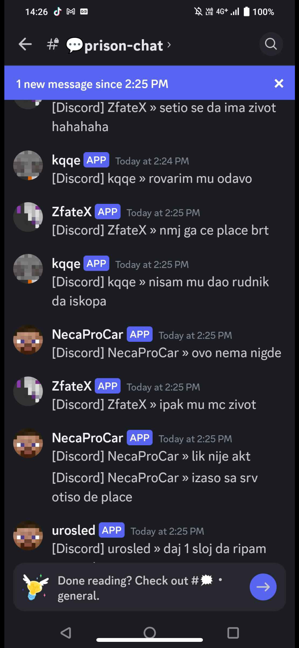Jump to new messages since 2:25 PM

92,84
